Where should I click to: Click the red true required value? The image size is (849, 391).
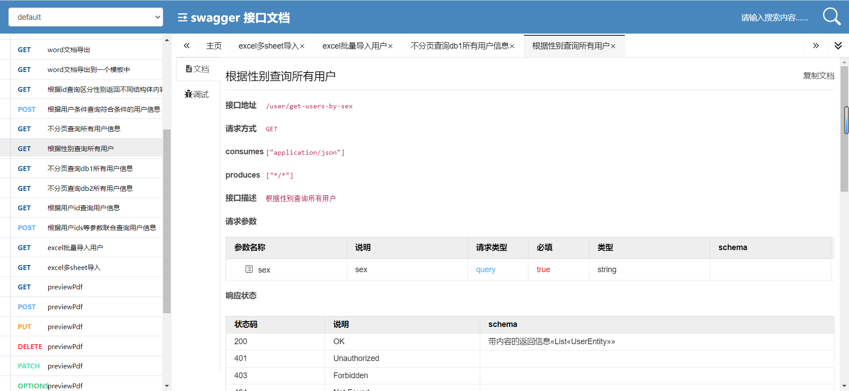pos(543,270)
